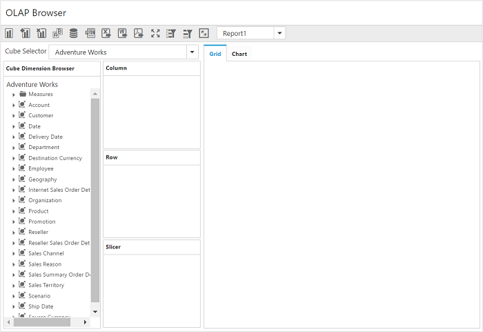Open the Report1 dropdown list

[279, 33]
